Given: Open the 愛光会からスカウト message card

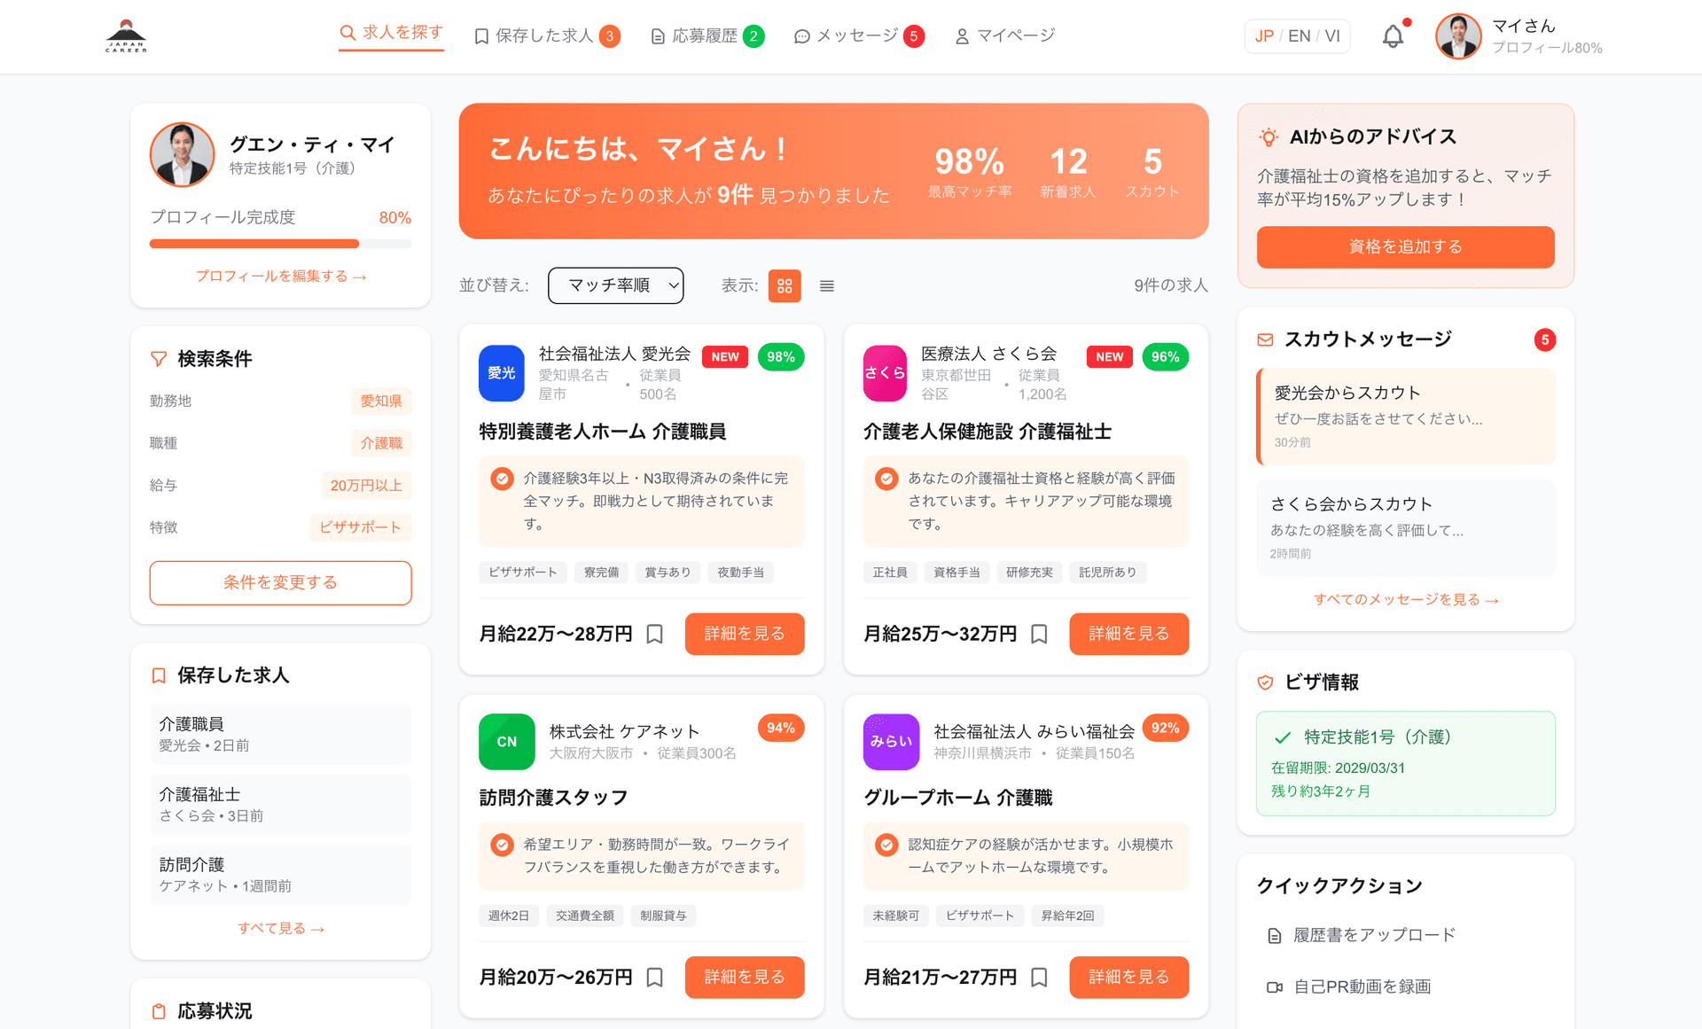Looking at the screenshot, I should click(x=1405, y=417).
